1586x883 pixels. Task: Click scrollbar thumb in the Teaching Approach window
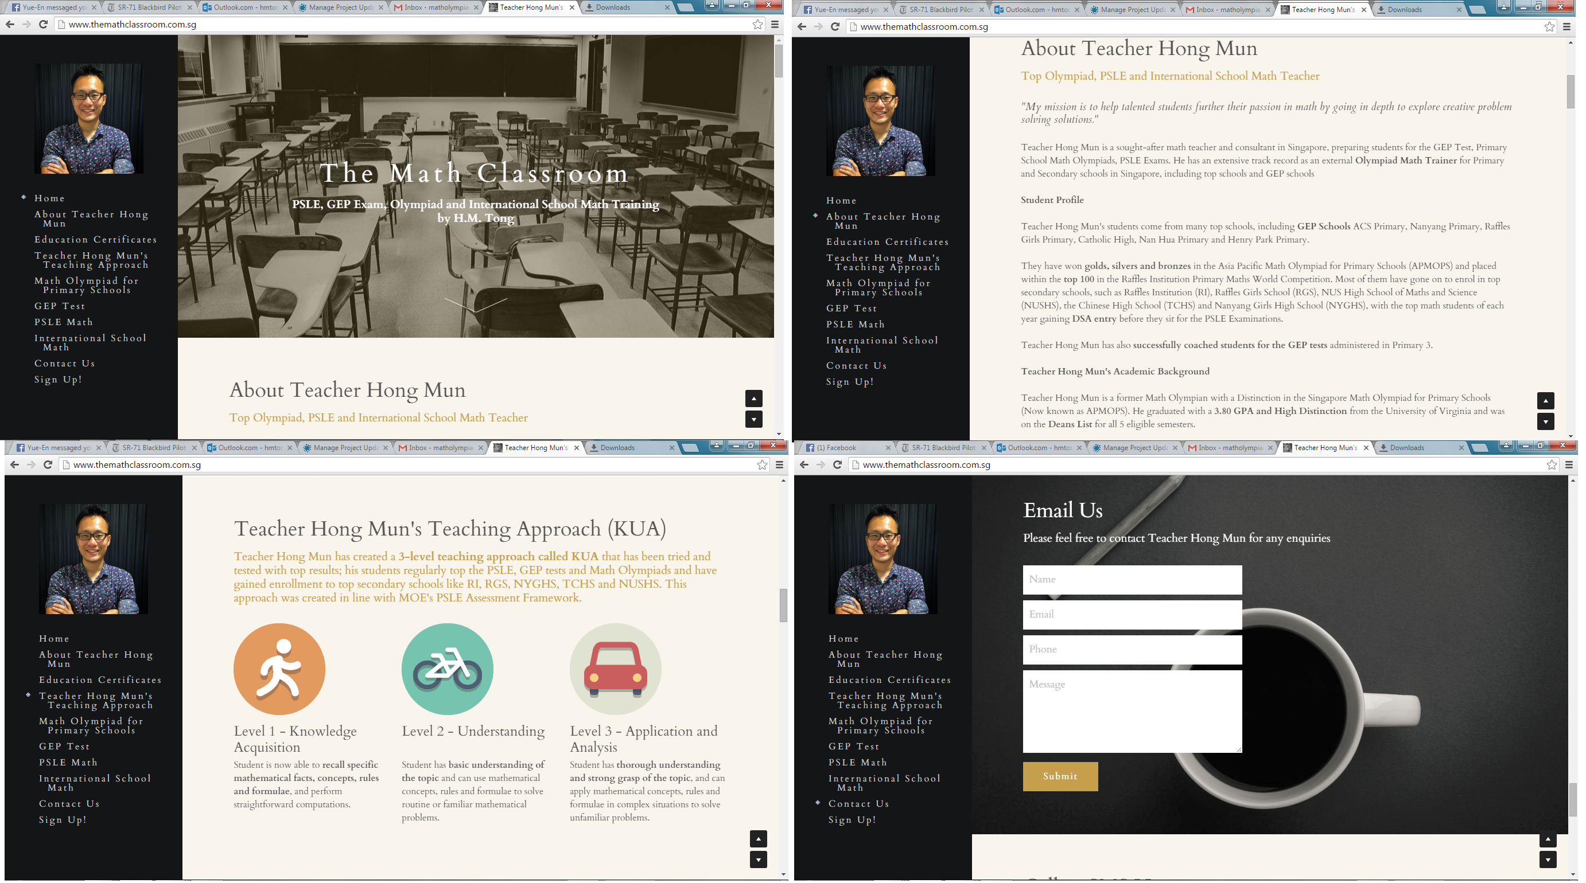[783, 605]
